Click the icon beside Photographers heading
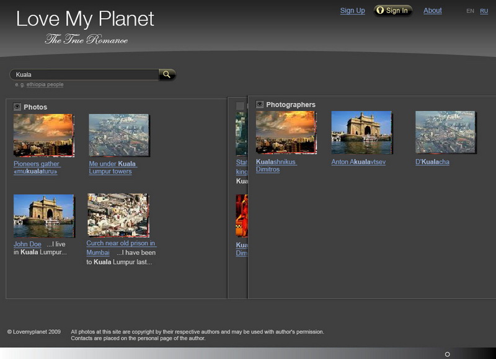496x359 pixels. coord(259,105)
